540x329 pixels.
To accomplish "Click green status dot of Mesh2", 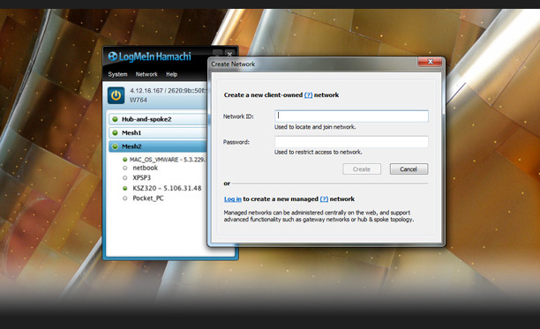I will pyautogui.click(x=115, y=146).
